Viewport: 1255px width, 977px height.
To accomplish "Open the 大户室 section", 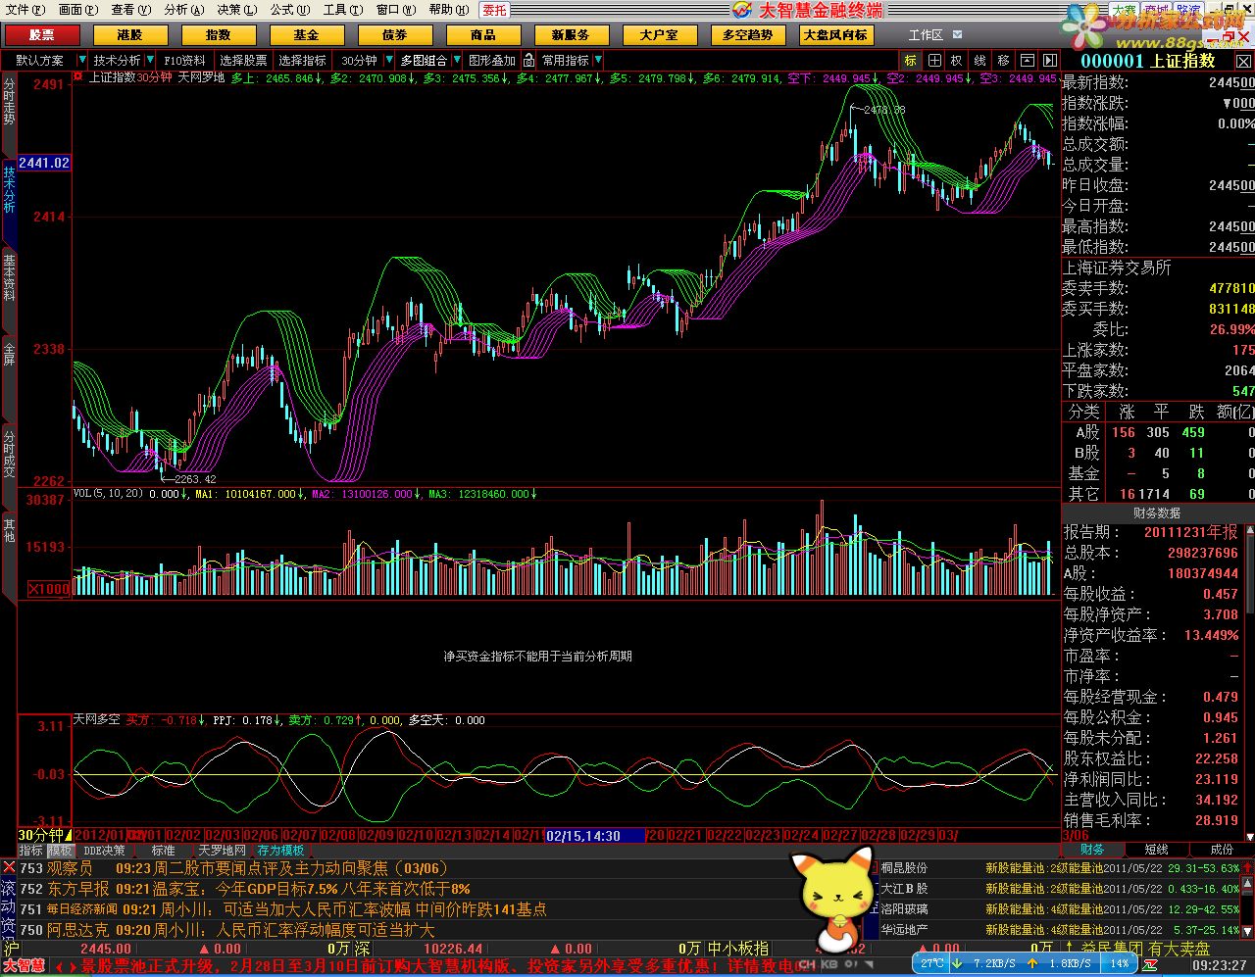I will pyautogui.click(x=659, y=34).
